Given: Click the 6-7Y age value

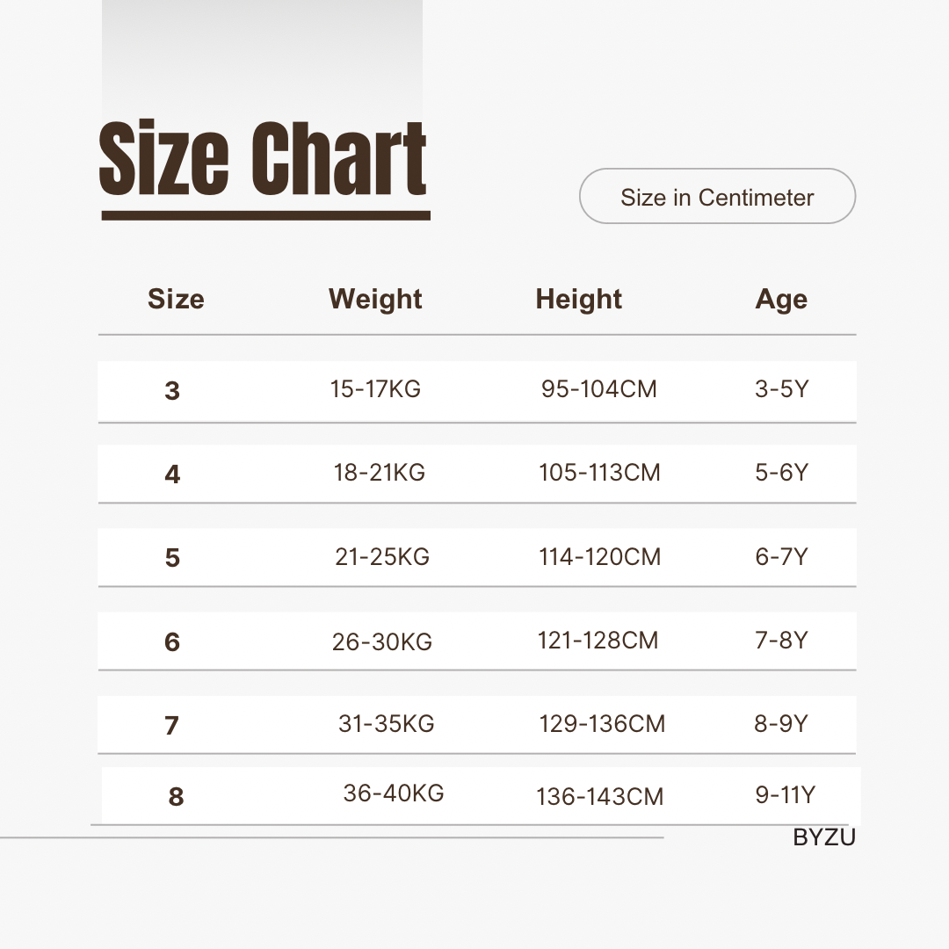Looking at the screenshot, I should pyautogui.click(x=781, y=557).
